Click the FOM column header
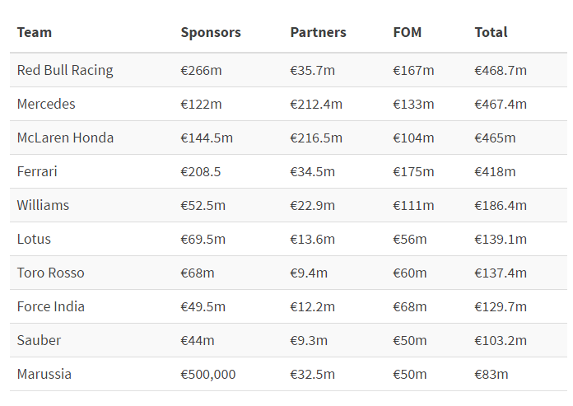The image size is (573, 406). (407, 32)
